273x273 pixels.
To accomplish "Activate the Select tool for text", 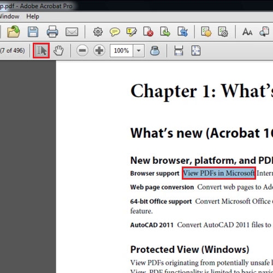I will (41, 50).
